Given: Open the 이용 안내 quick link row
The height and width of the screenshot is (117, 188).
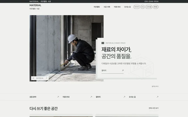Looking at the screenshot, I should pyautogui.click(x=77, y=97).
